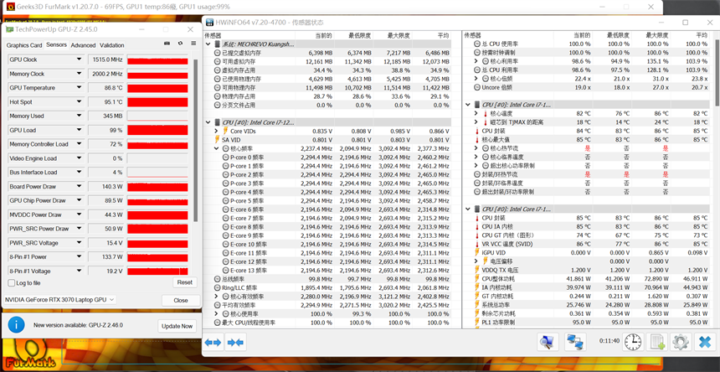
Task: Click the GPU-Z title bar app icon
Action: click(10, 29)
